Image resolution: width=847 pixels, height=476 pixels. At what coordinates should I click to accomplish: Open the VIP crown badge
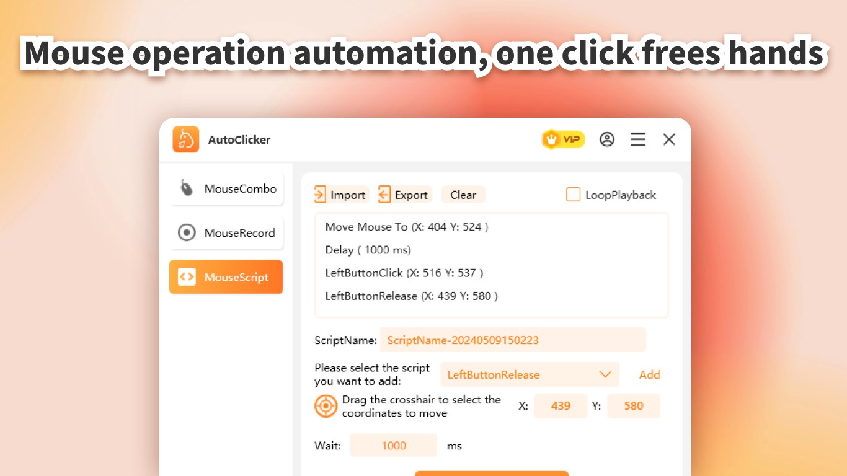coord(563,139)
